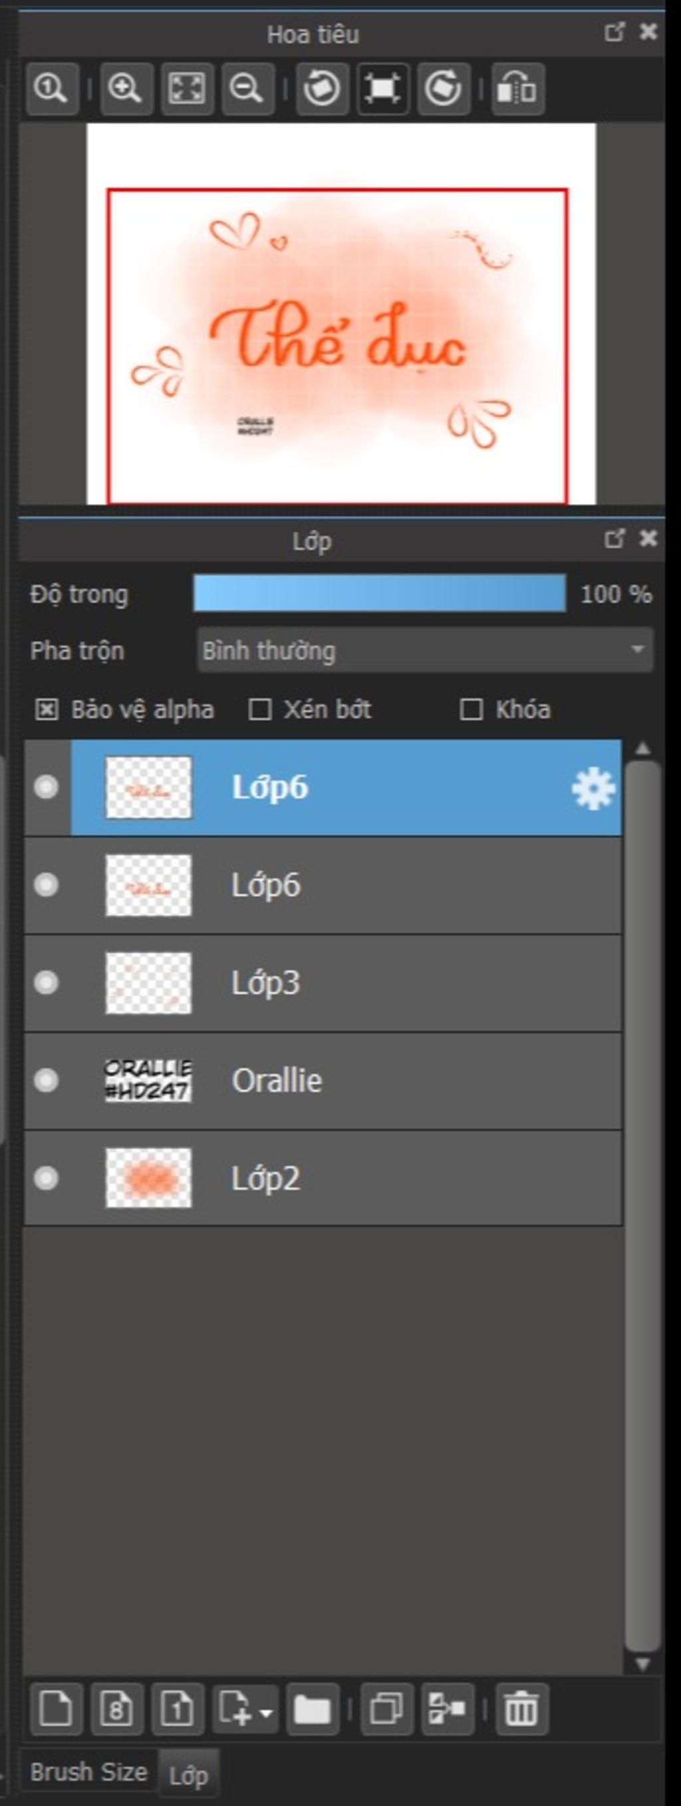
Task: Create a new layer folder
Action: tap(312, 1707)
